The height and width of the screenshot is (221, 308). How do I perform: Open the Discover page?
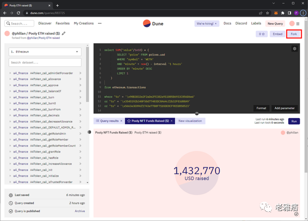[x=45, y=24]
